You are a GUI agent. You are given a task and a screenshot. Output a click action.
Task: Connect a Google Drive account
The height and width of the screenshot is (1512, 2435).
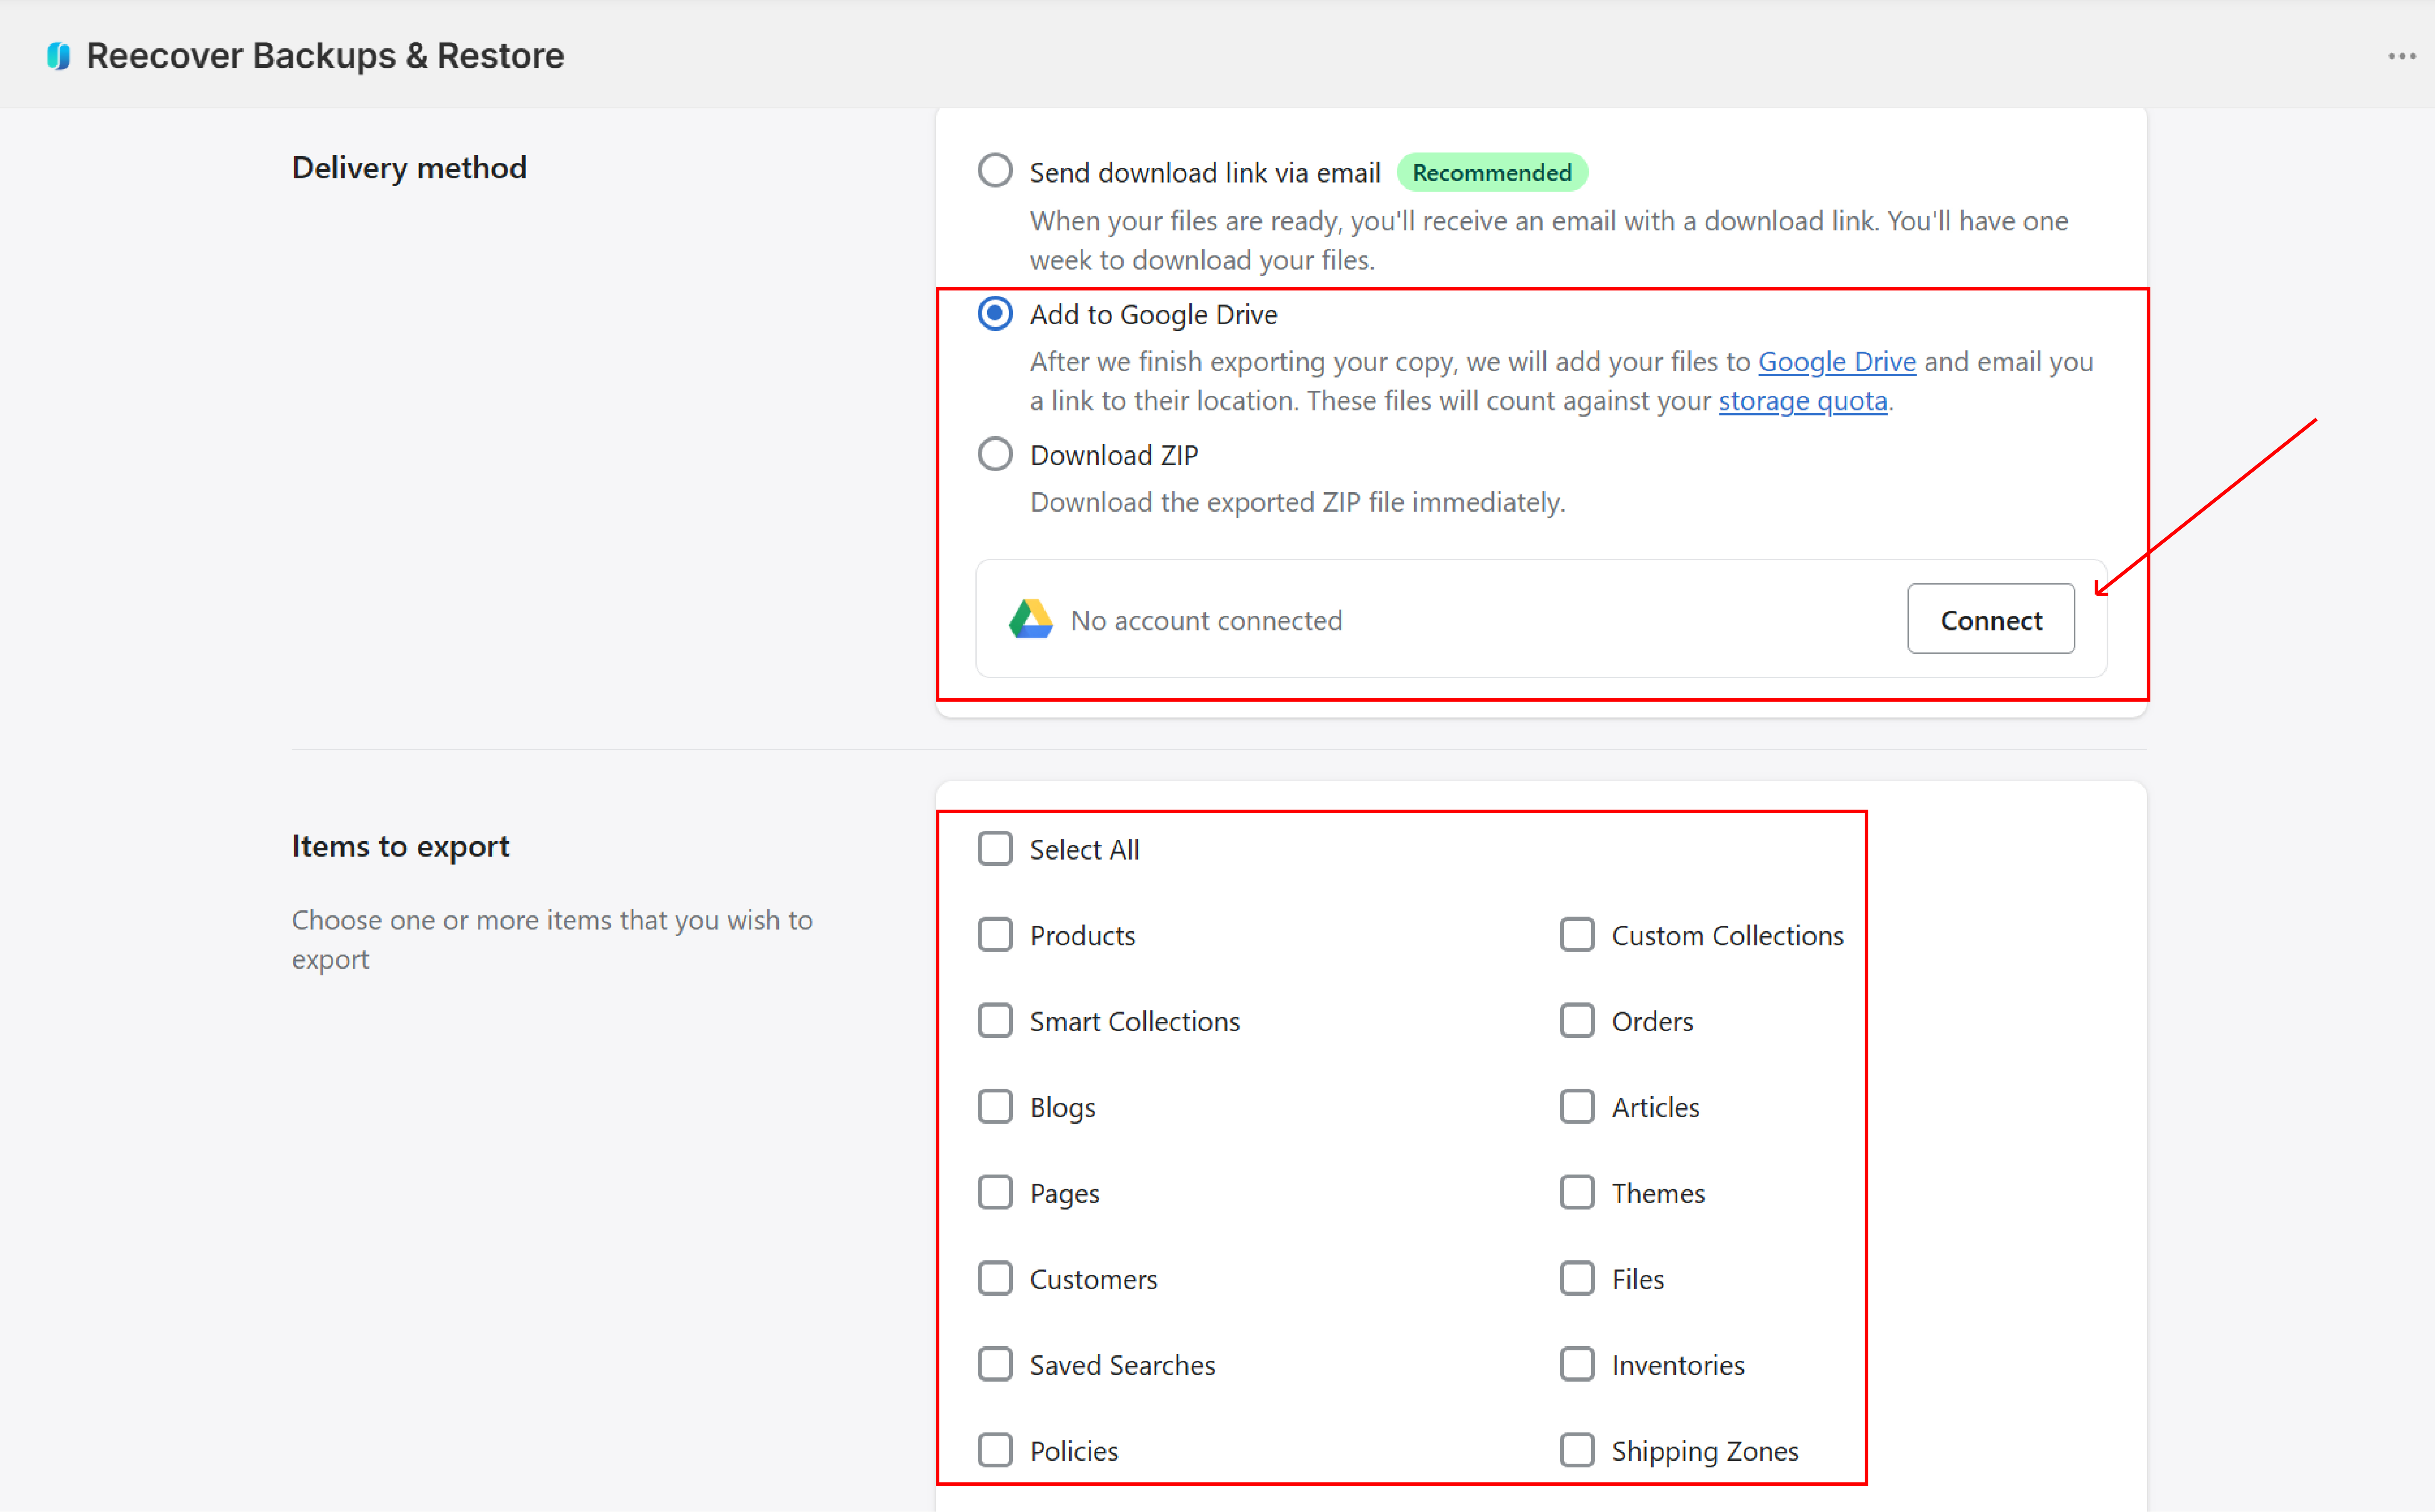pyautogui.click(x=1990, y=620)
